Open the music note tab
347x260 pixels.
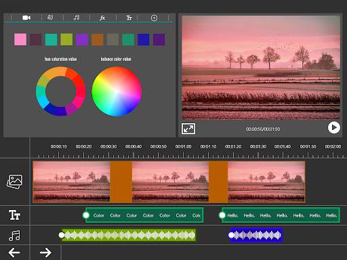(77, 18)
